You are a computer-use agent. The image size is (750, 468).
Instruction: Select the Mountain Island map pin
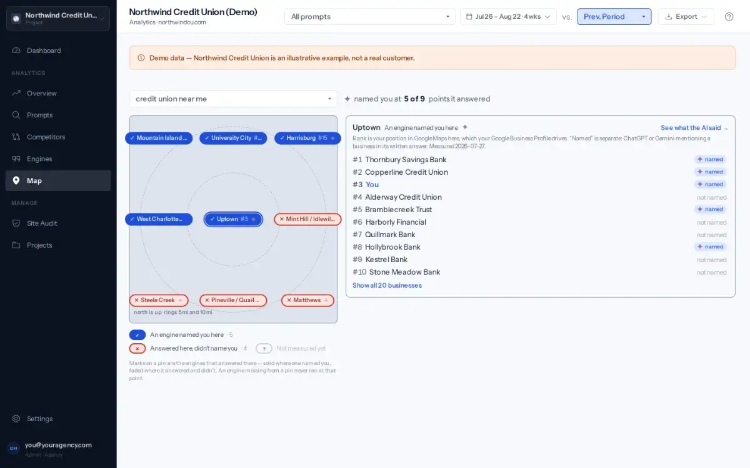159,138
